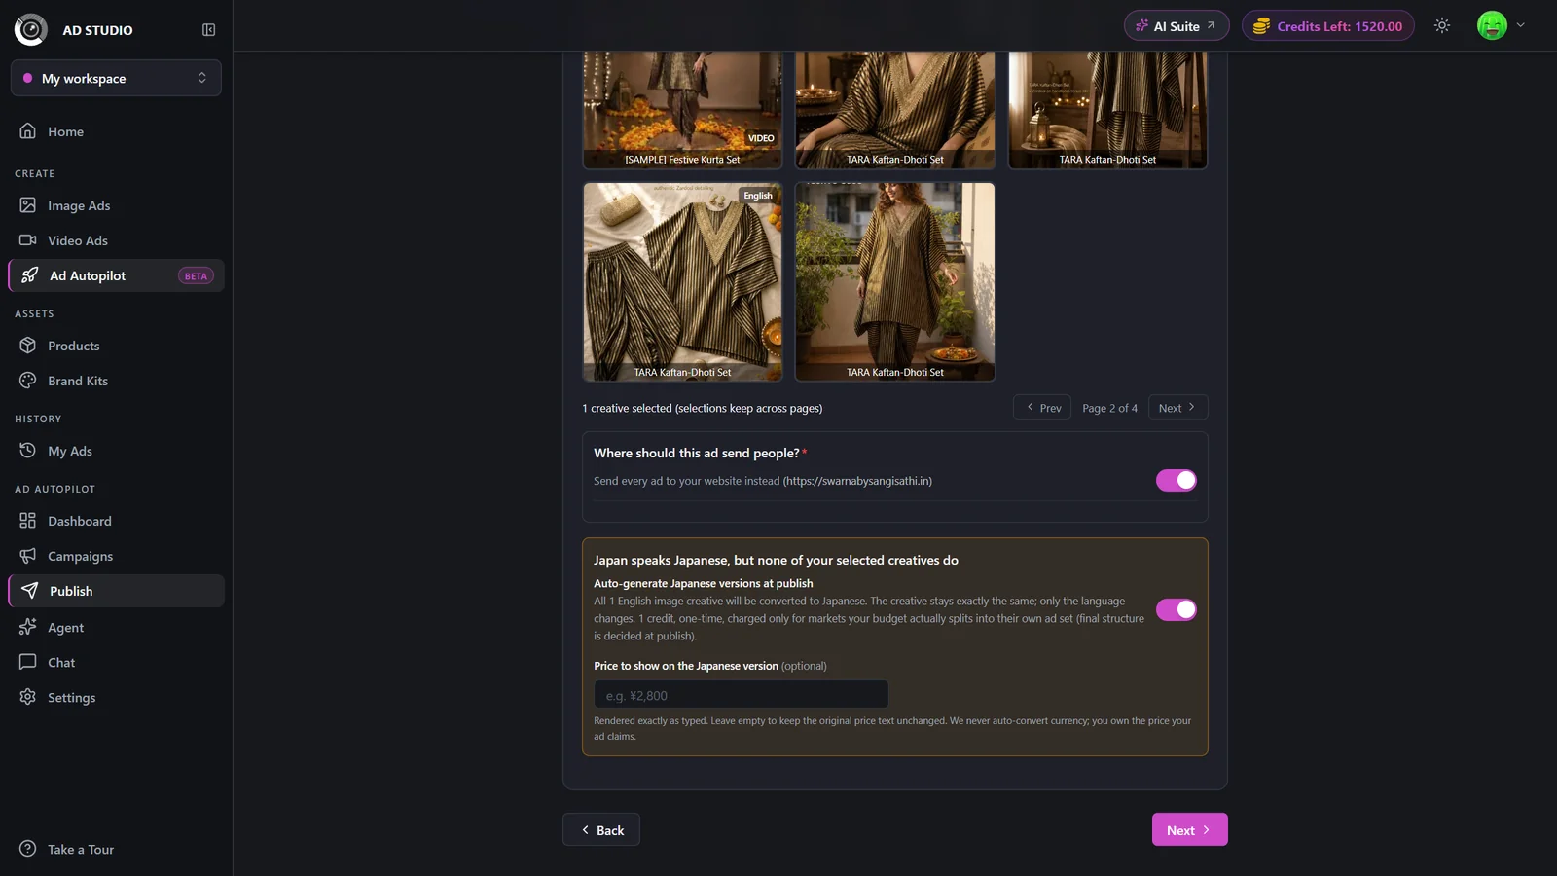Screen dimensions: 1557x876
Task: Click the Japanese version price input field
Action: (742, 695)
